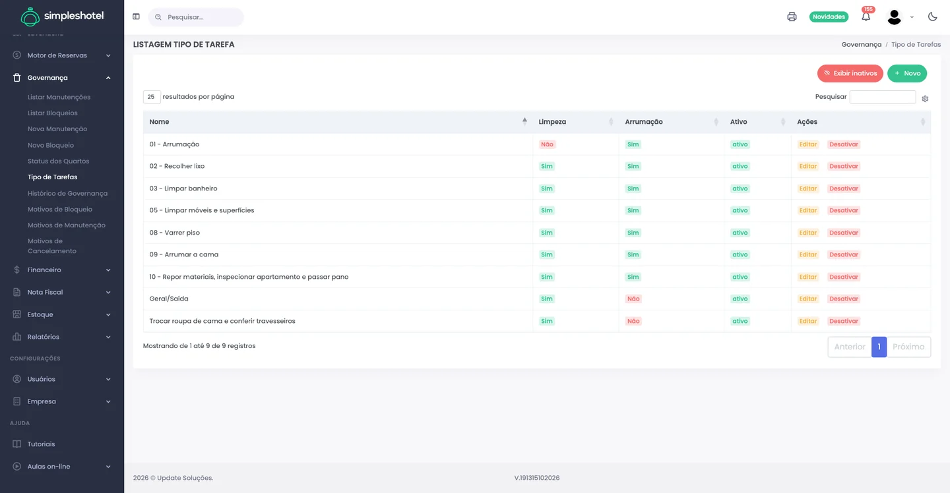Click the Usuários person icon
The height and width of the screenshot is (493, 950).
tap(17, 379)
